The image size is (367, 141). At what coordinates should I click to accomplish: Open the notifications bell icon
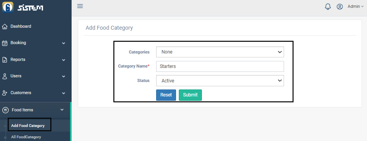coord(328,7)
